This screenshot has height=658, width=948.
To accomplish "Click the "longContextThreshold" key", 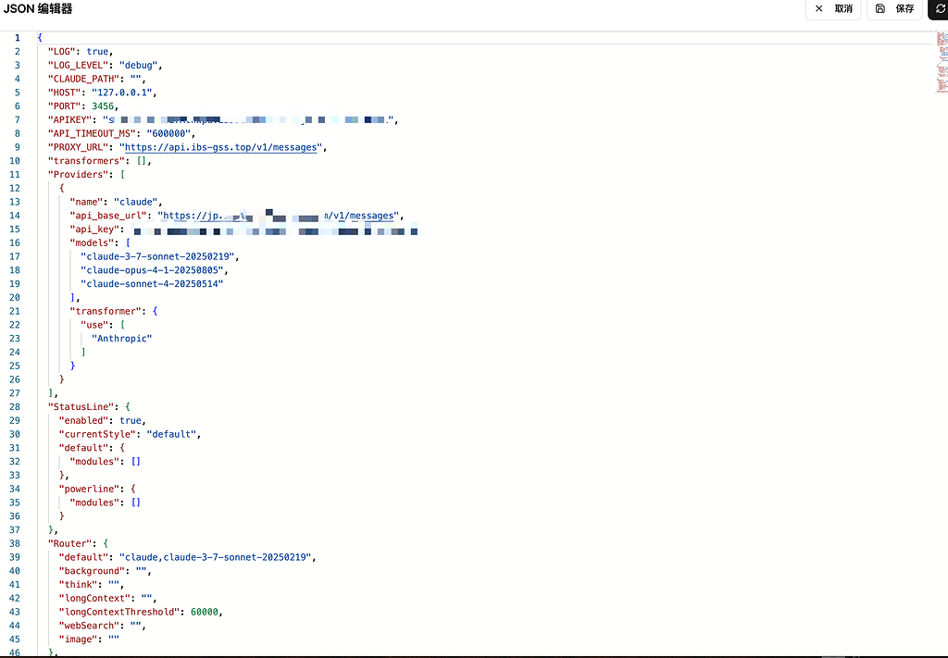I will tap(119, 612).
